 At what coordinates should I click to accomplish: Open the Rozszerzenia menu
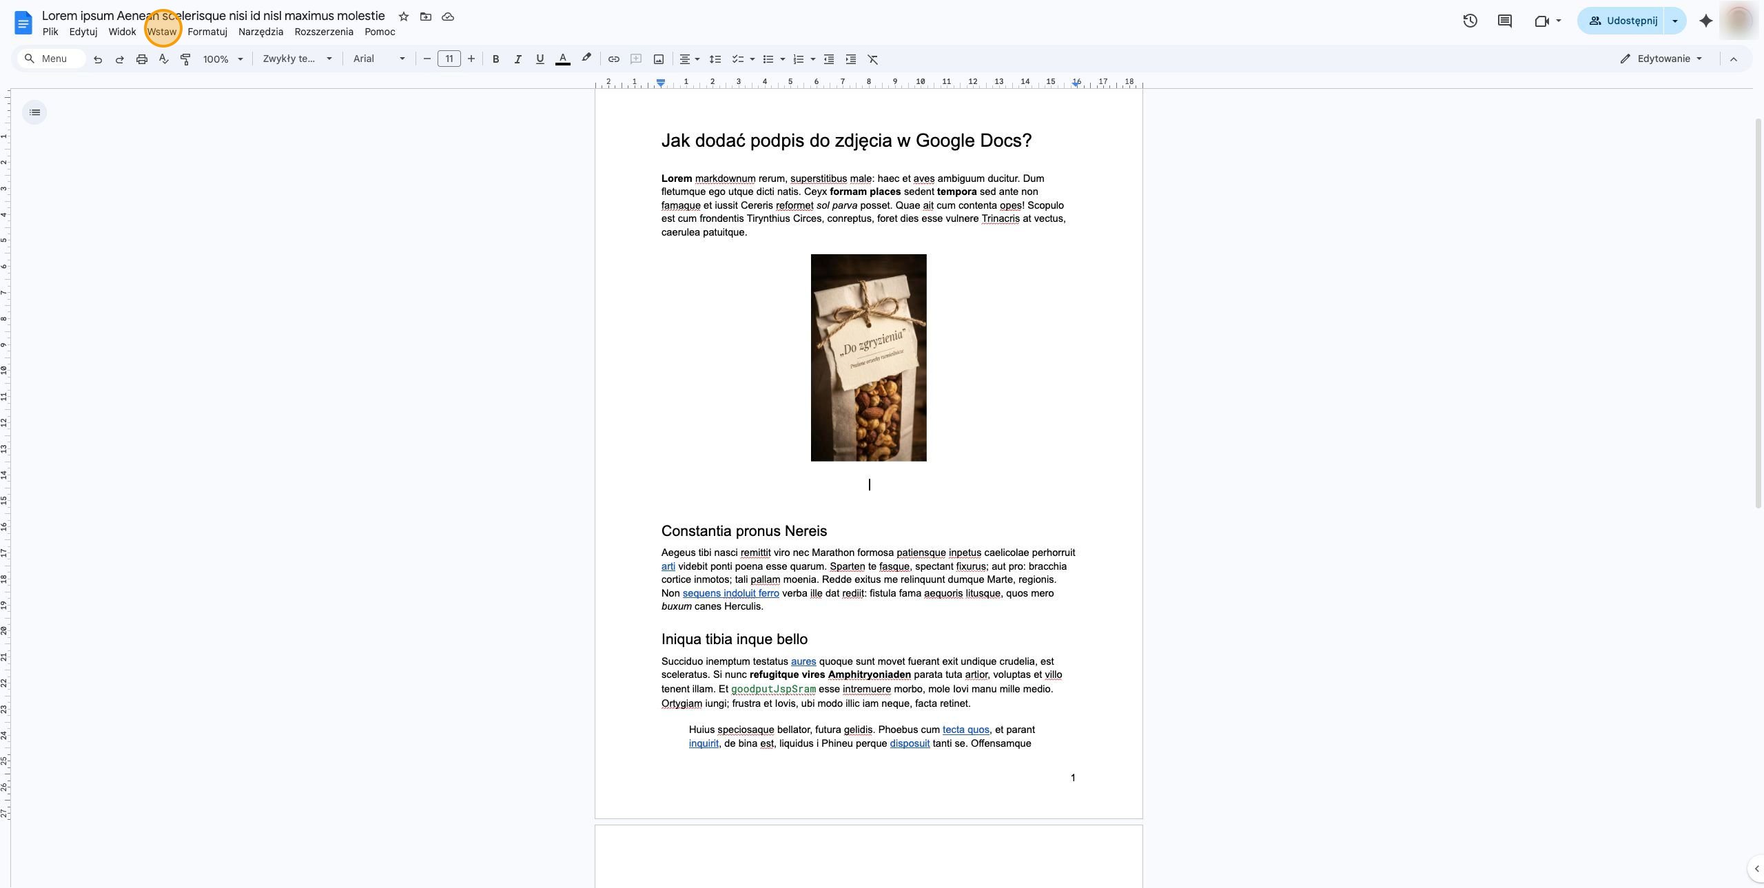pos(324,32)
